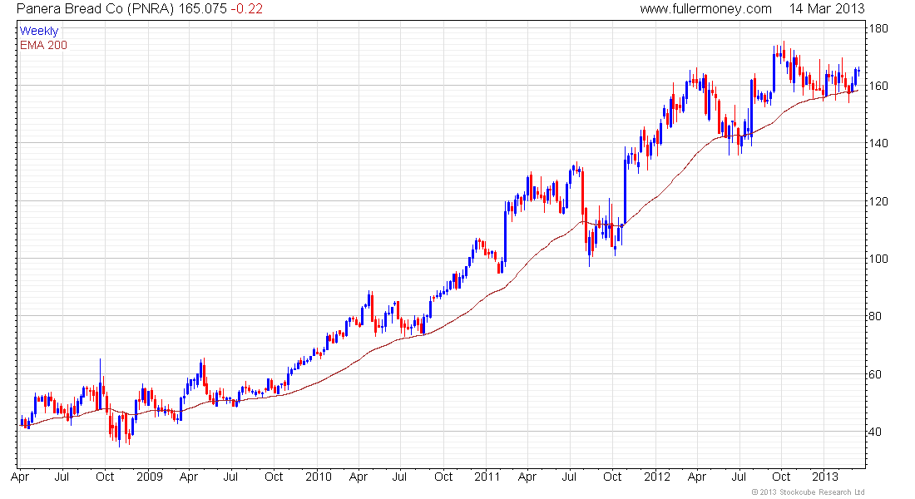
Task: Click the change value -0.22
Action: 246,9
